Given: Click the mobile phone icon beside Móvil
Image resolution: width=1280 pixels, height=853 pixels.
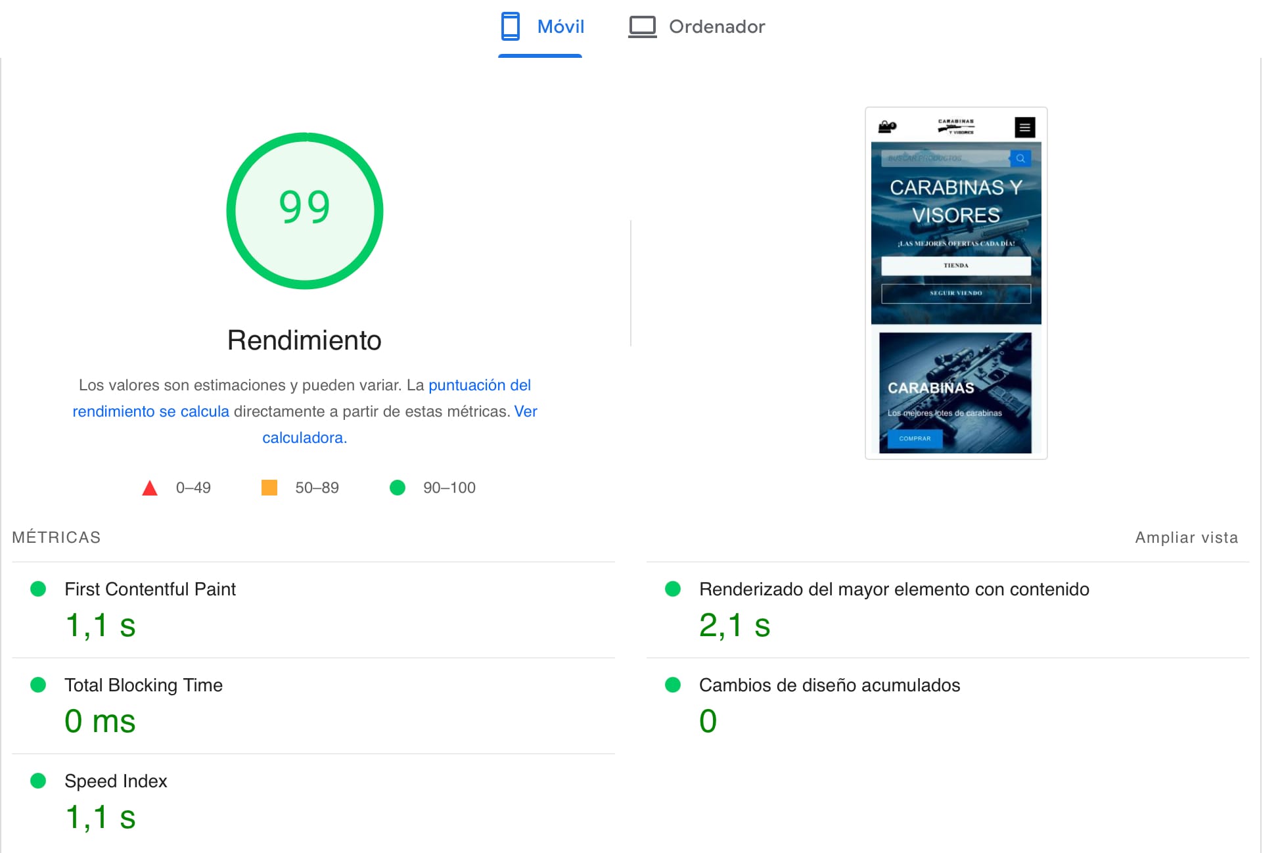Looking at the screenshot, I should [x=510, y=26].
